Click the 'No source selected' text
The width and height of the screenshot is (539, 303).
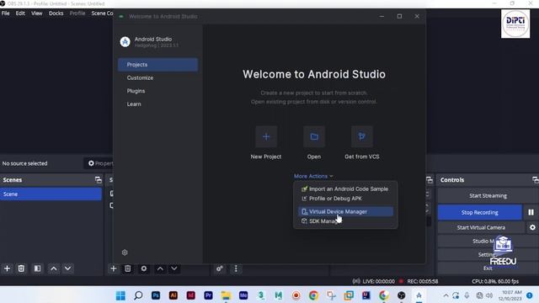(24, 163)
